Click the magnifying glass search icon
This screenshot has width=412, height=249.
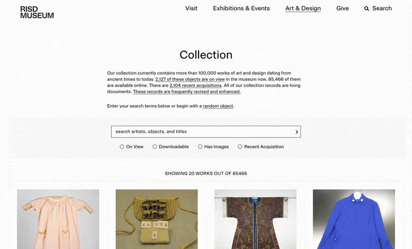[x=366, y=9]
